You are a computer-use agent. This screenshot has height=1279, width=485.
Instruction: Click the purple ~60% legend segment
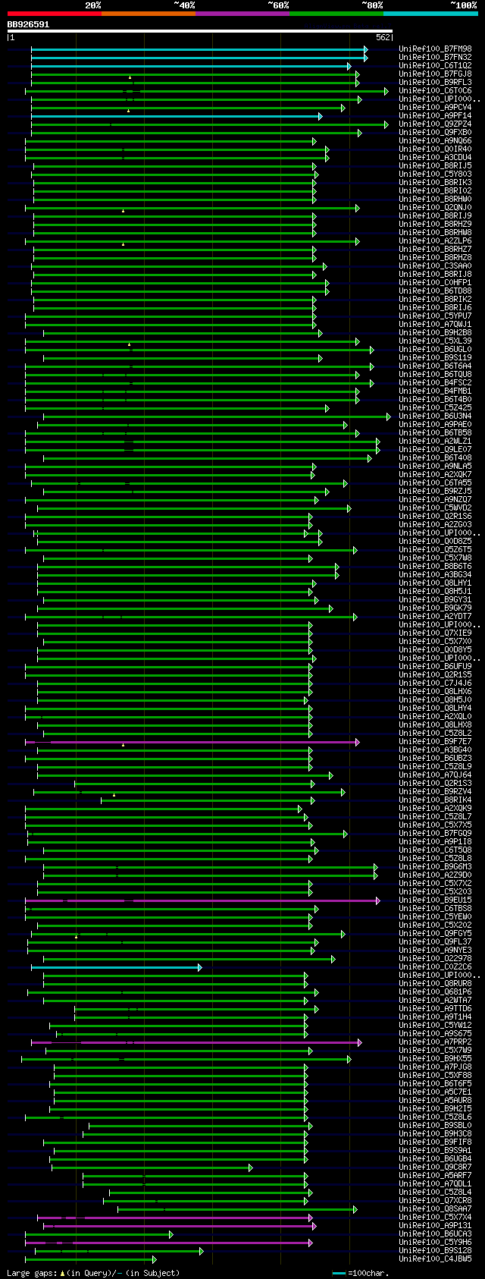pos(242,14)
